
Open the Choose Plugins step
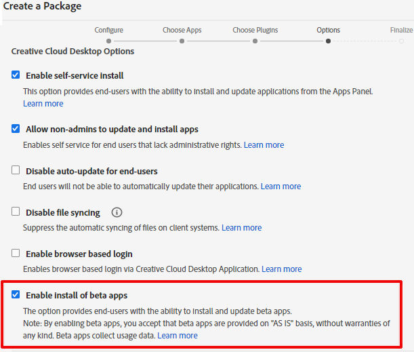pyautogui.click(x=255, y=30)
